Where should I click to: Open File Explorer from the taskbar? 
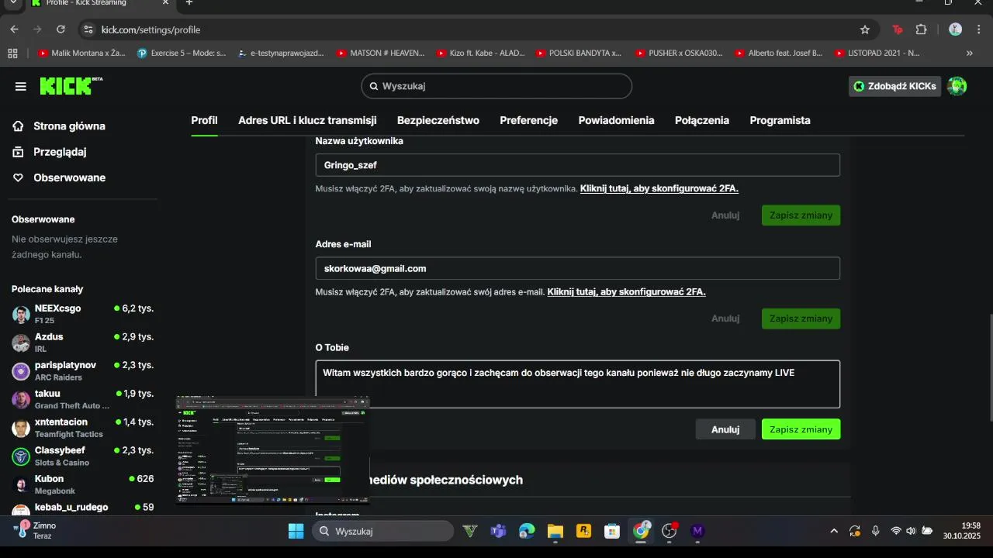point(555,531)
